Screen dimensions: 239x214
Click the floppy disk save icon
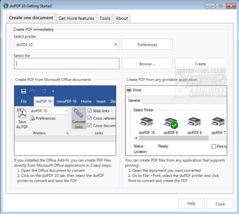point(24,91)
